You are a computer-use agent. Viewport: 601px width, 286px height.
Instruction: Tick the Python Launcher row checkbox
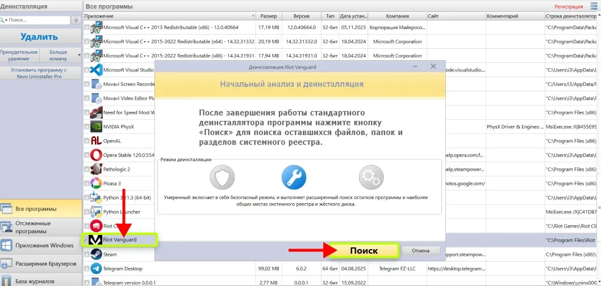[x=86, y=212]
